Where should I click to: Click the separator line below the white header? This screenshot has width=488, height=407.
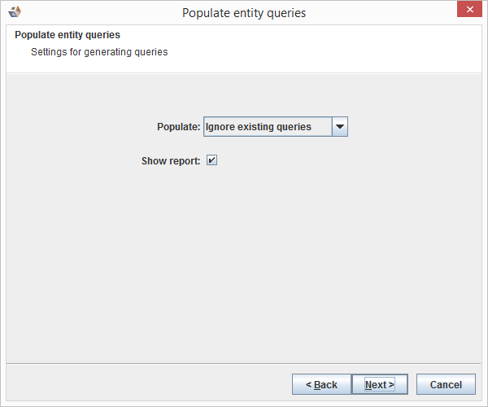pos(244,74)
